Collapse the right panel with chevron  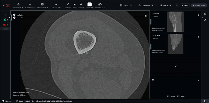click(202, 17)
